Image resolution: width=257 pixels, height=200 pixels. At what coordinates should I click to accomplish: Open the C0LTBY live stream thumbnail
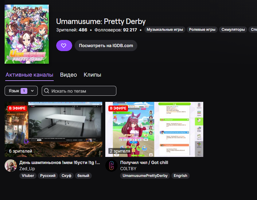pos(154,129)
